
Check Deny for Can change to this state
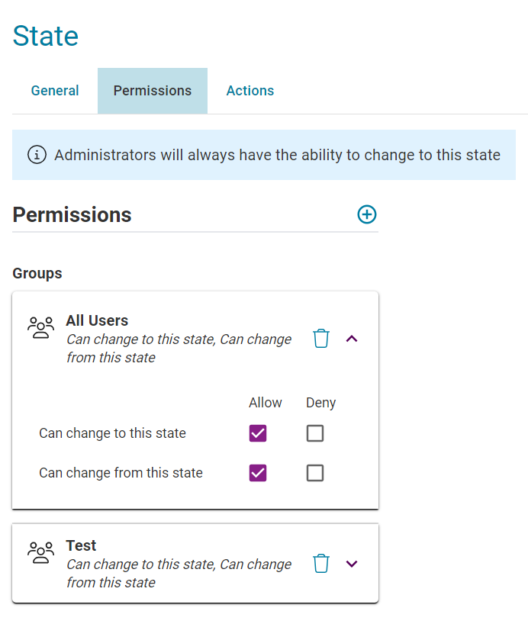pos(315,433)
